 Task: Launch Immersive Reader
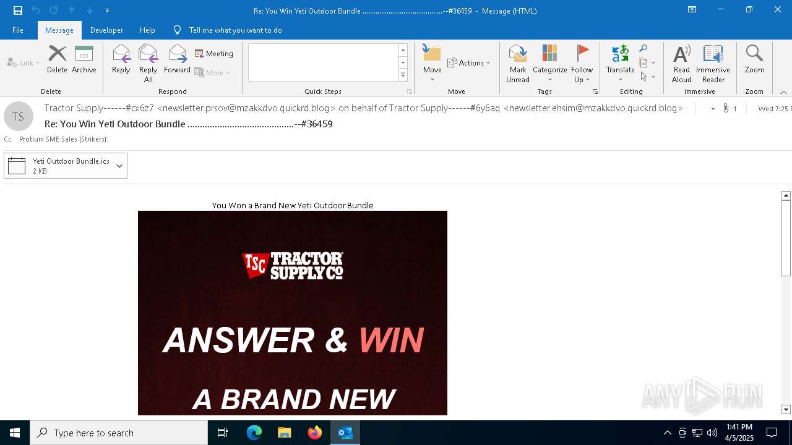[x=713, y=64]
